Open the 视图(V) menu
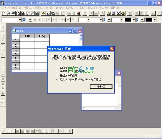Screen dimensions: 162x139 pos(28,8)
